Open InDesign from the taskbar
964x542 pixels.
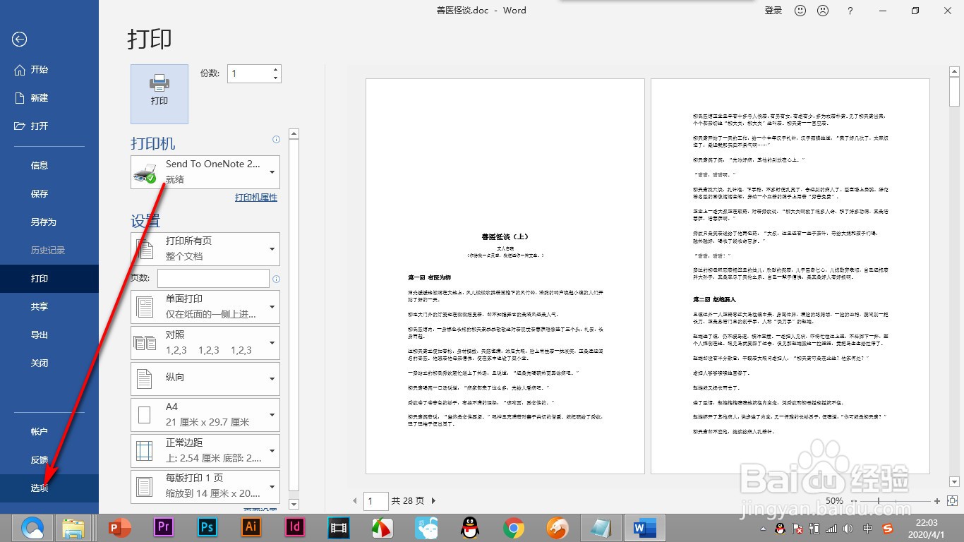tap(295, 527)
